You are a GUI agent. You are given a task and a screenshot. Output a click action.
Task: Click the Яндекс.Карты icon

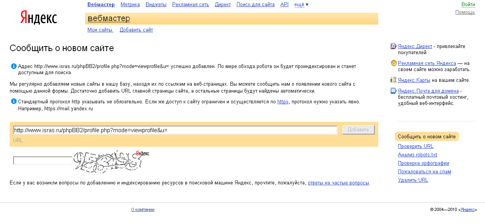[x=393, y=80]
